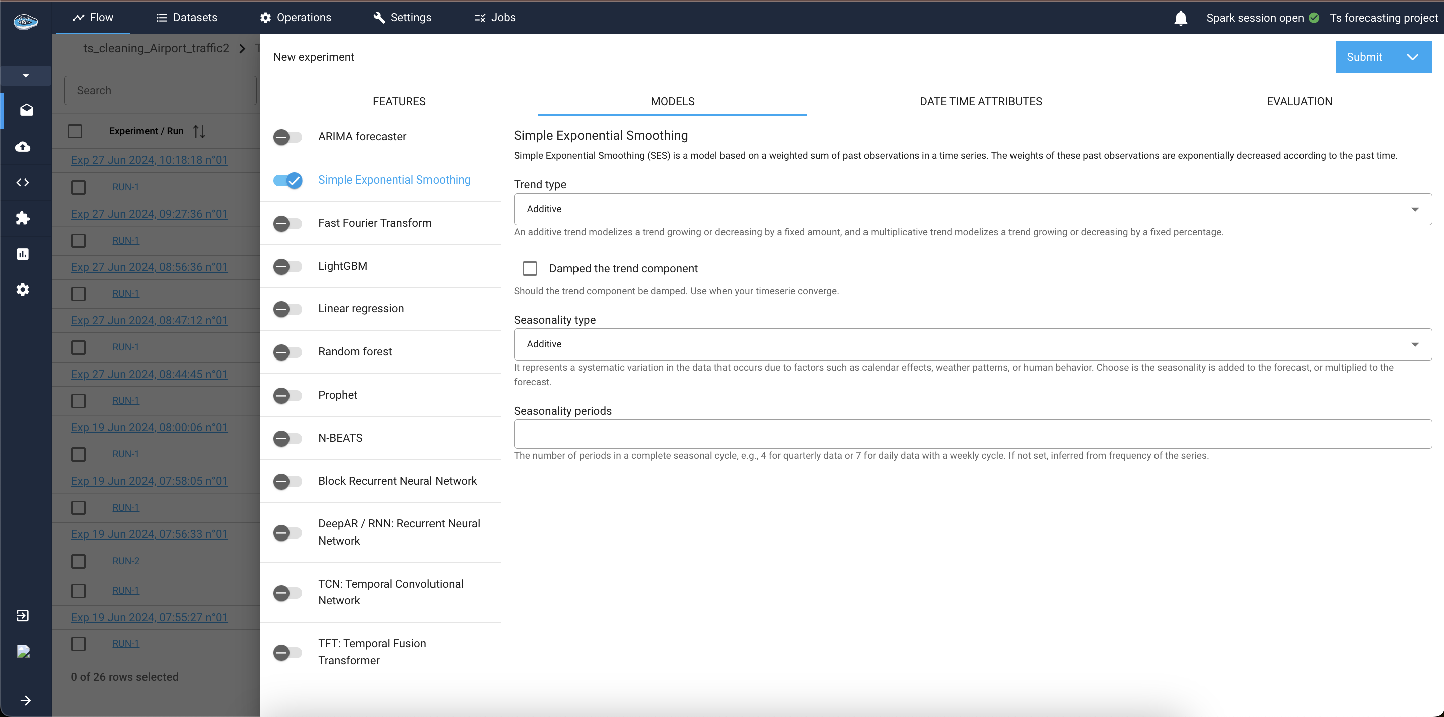Open the Datasets menu item
Screen dimensions: 1444x717
[187, 18]
